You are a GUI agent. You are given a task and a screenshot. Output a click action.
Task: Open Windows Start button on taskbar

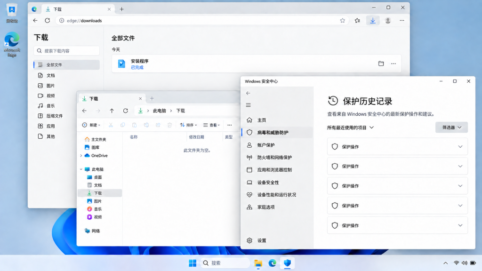point(193,263)
